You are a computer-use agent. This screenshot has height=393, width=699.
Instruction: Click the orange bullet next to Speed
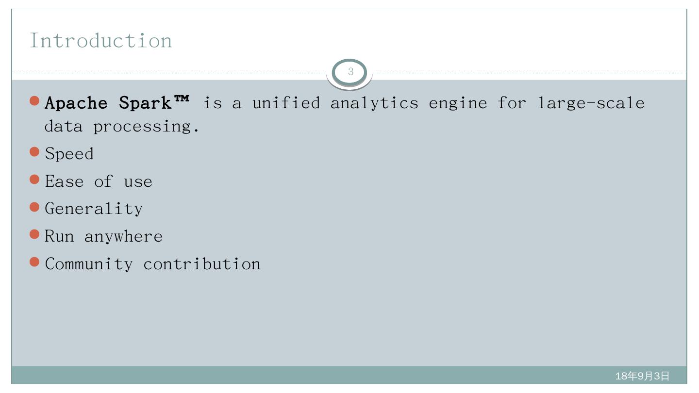click(34, 152)
